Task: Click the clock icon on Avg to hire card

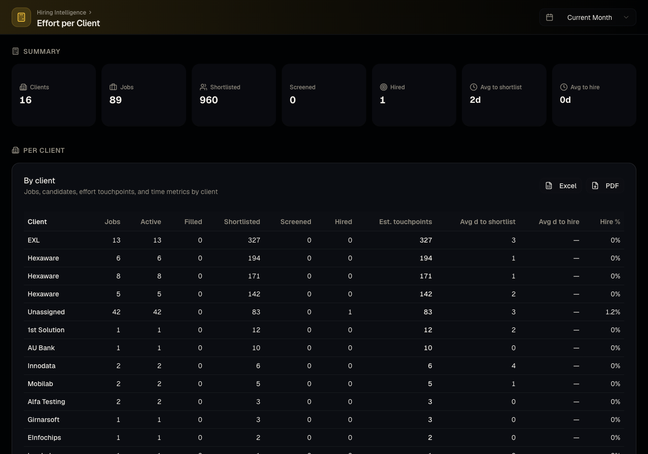Action: (x=564, y=87)
